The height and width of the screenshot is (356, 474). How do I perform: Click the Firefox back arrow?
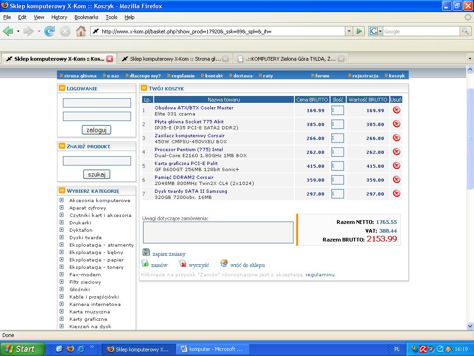pyautogui.click(x=8, y=31)
